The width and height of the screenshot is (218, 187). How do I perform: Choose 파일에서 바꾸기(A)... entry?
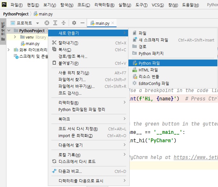89,86
